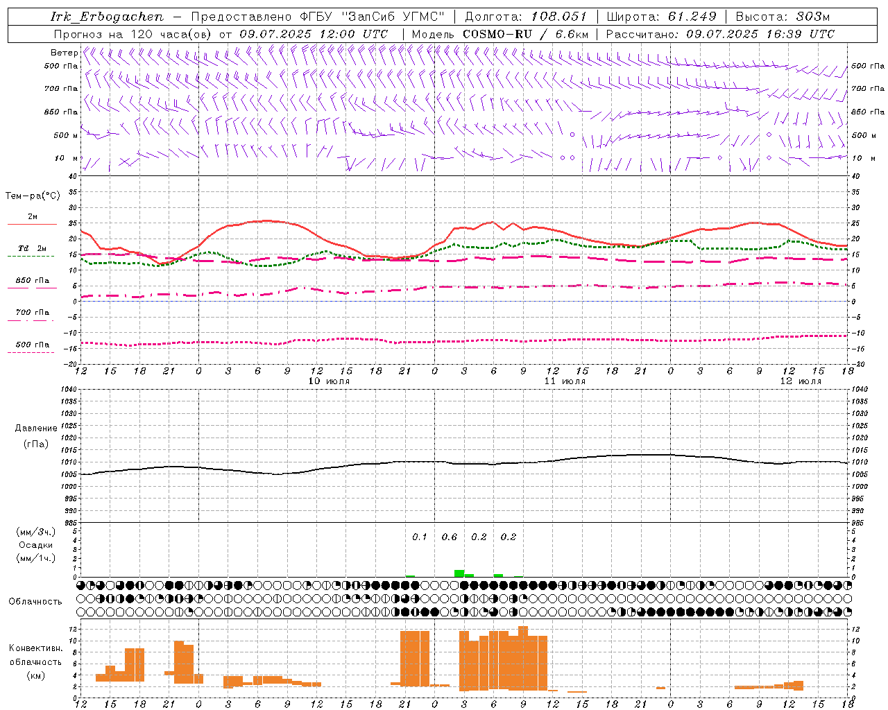
Task: Click the Осадки precipitation label
Action: (x=36, y=545)
